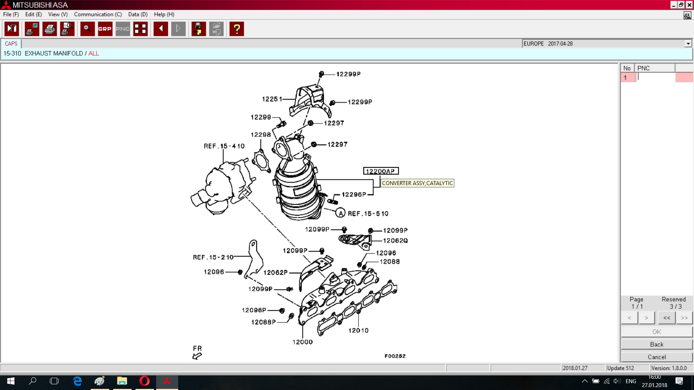Screen dimensions: 694x390
Task: Click the PNC input field in row 1
Action: point(655,77)
